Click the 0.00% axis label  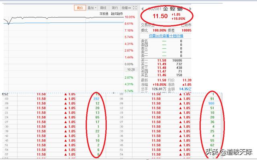tap(129, 64)
